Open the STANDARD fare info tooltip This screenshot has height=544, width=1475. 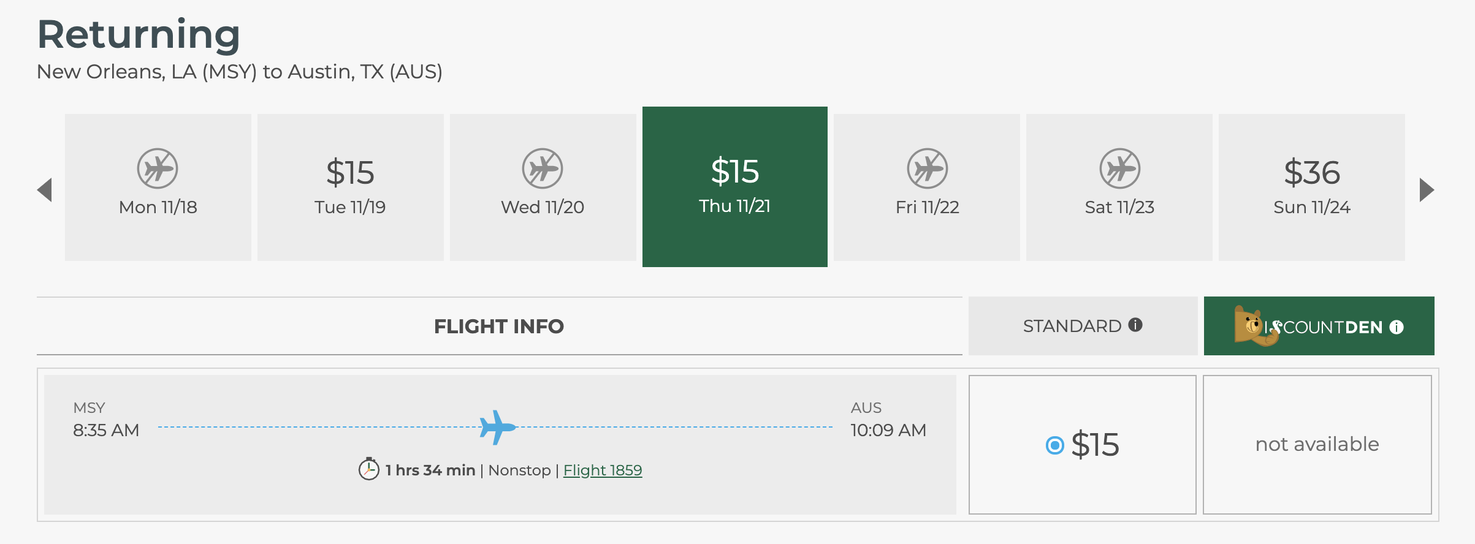(1135, 326)
